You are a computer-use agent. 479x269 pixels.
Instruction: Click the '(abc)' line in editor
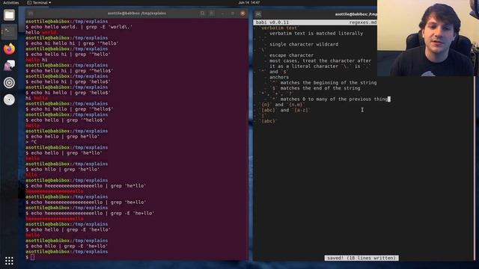[268, 121]
